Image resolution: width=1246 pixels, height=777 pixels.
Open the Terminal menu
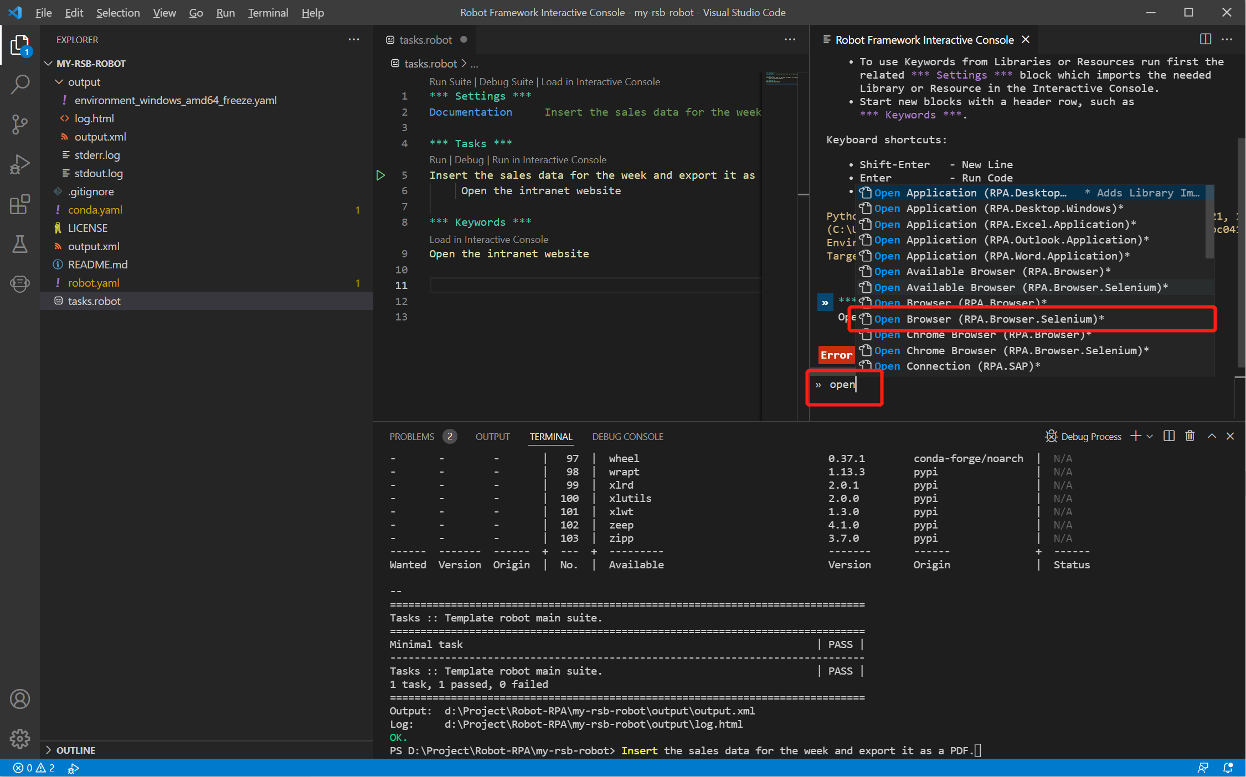coord(267,12)
